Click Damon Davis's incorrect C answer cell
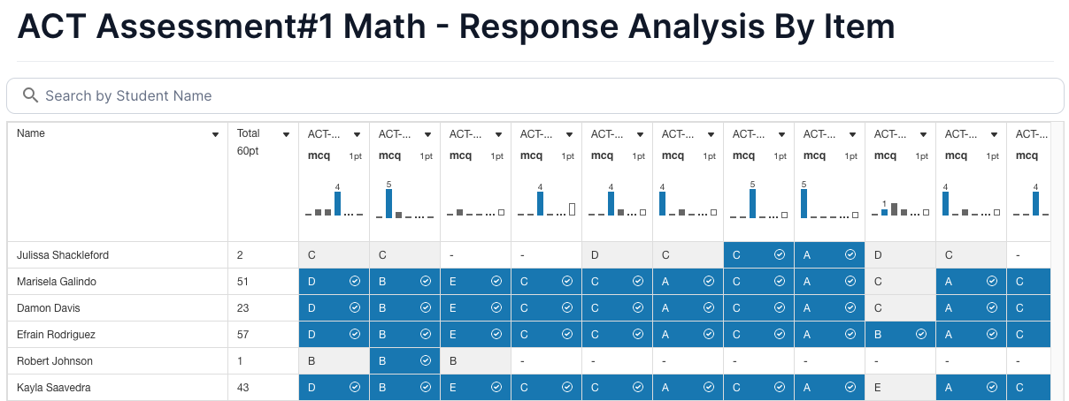The image size is (1069, 401). 900,308
